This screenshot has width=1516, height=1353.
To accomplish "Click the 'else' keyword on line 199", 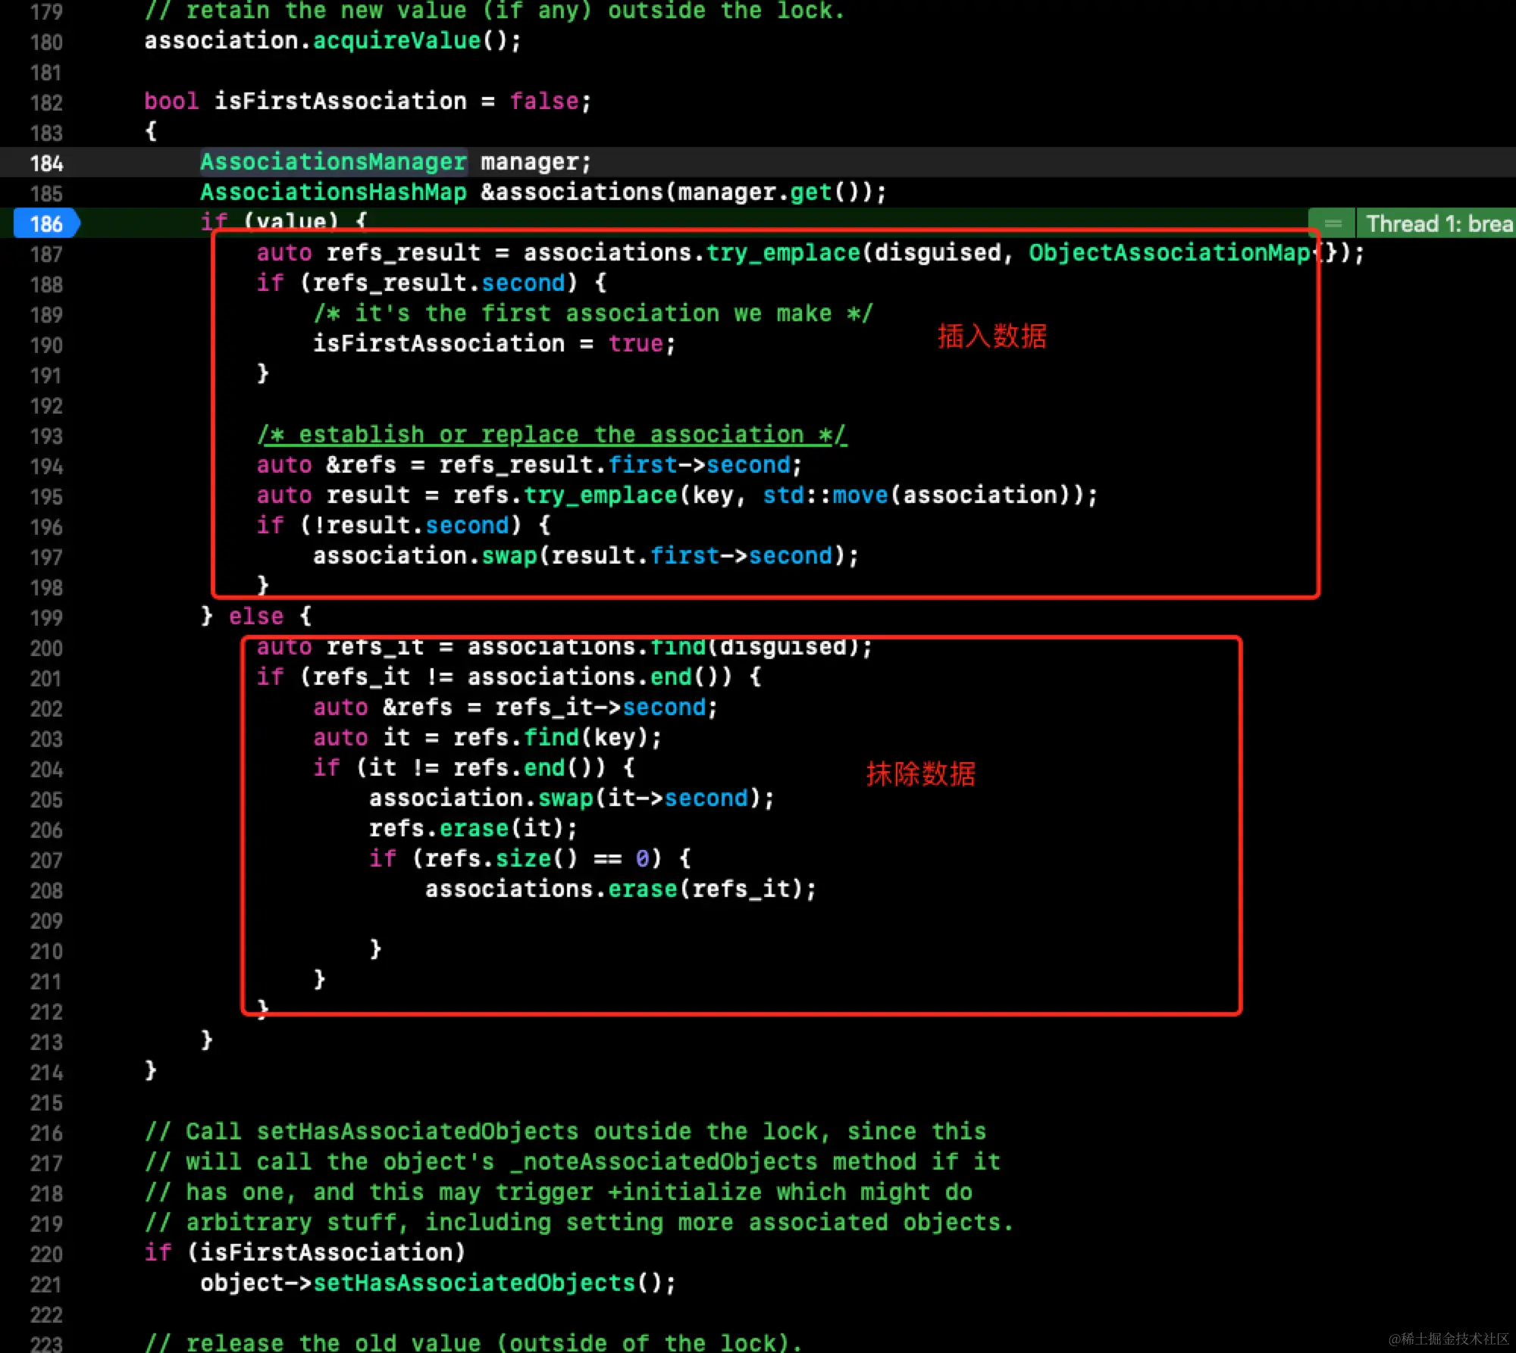I will (x=256, y=616).
